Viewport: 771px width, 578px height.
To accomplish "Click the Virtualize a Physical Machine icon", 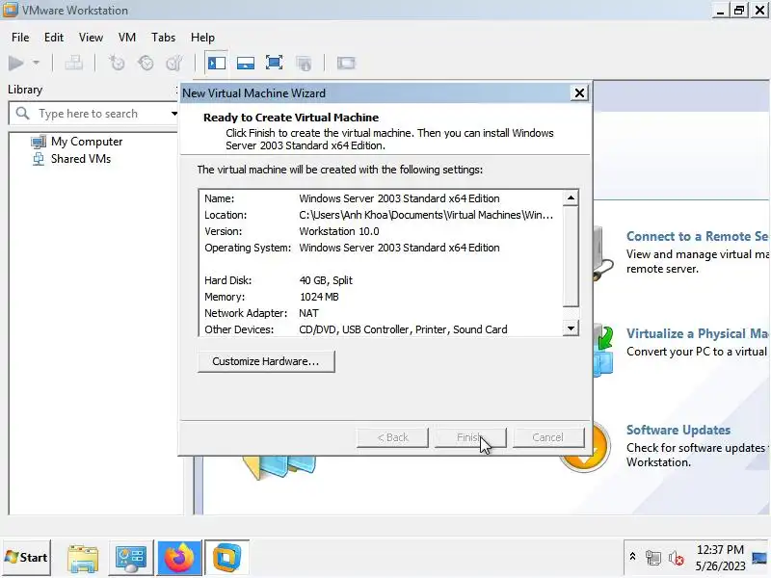I will [x=604, y=352].
